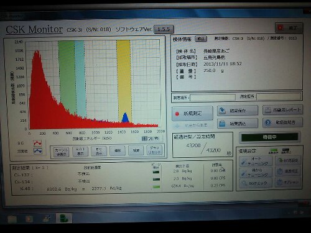The height and width of the screenshot is (233, 311).
Task: Click the legend (凡例) grid icon under graph
Action: (x=144, y=139)
